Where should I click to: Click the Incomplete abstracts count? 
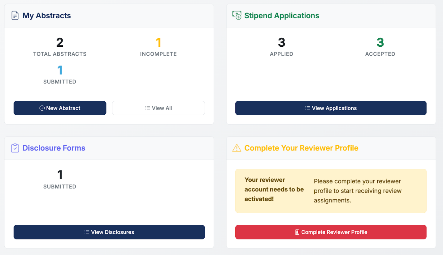click(159, 43)
